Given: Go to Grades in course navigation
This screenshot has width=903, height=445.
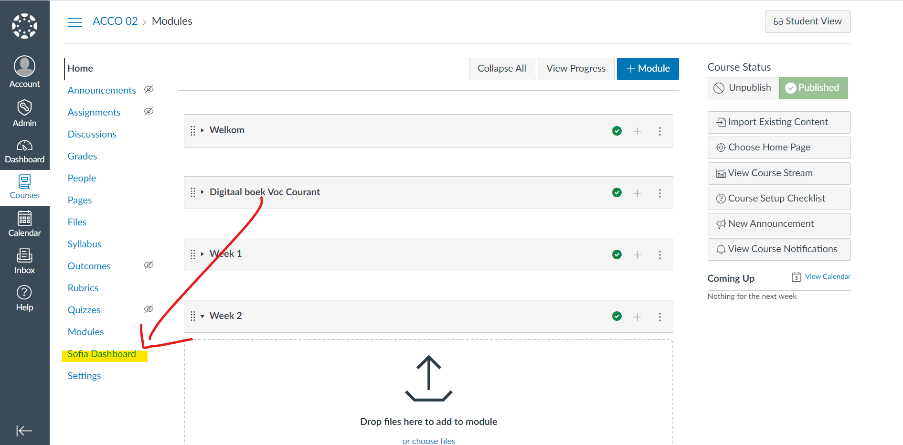Looking at the screenshot, I should pos(82,156).
